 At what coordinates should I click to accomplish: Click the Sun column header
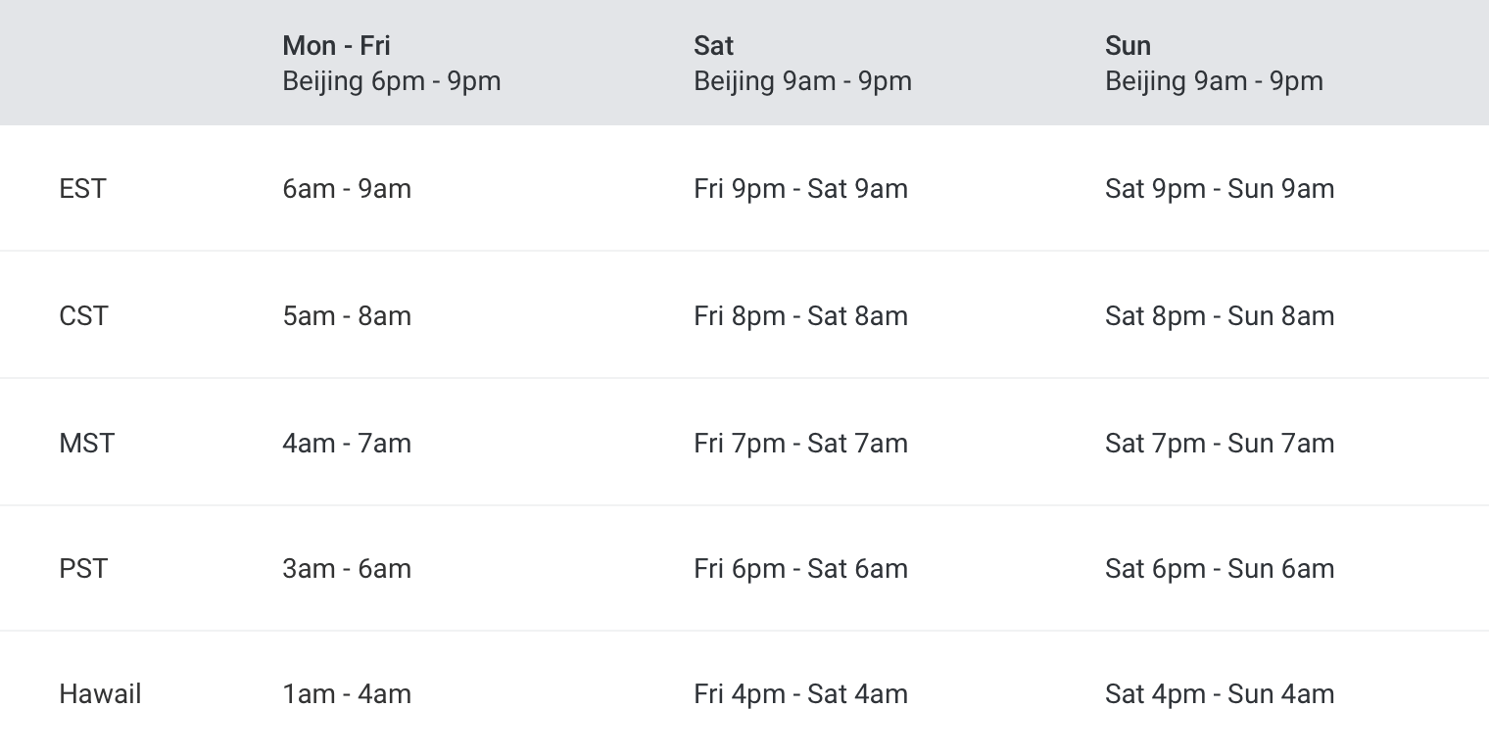click(1128, 46)
